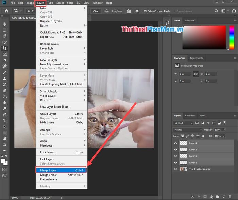This screenshot has height=200, width=238.
Task: Hide Layer 4 visibility eye
Action: pyautogui.click(x=176, y=143)
